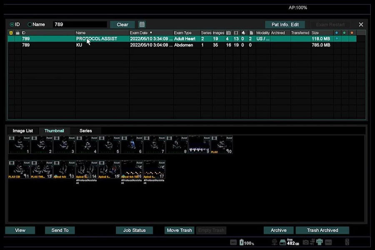Select the Name search radio button
Image resolution: width=375 pixels, height=250 pixels.
coord(30,25)
